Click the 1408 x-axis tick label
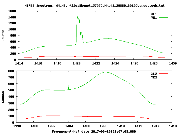 pyautogui.click(x=103, y=126)
